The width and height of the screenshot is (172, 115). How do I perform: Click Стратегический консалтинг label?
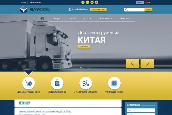click(86, 92)
